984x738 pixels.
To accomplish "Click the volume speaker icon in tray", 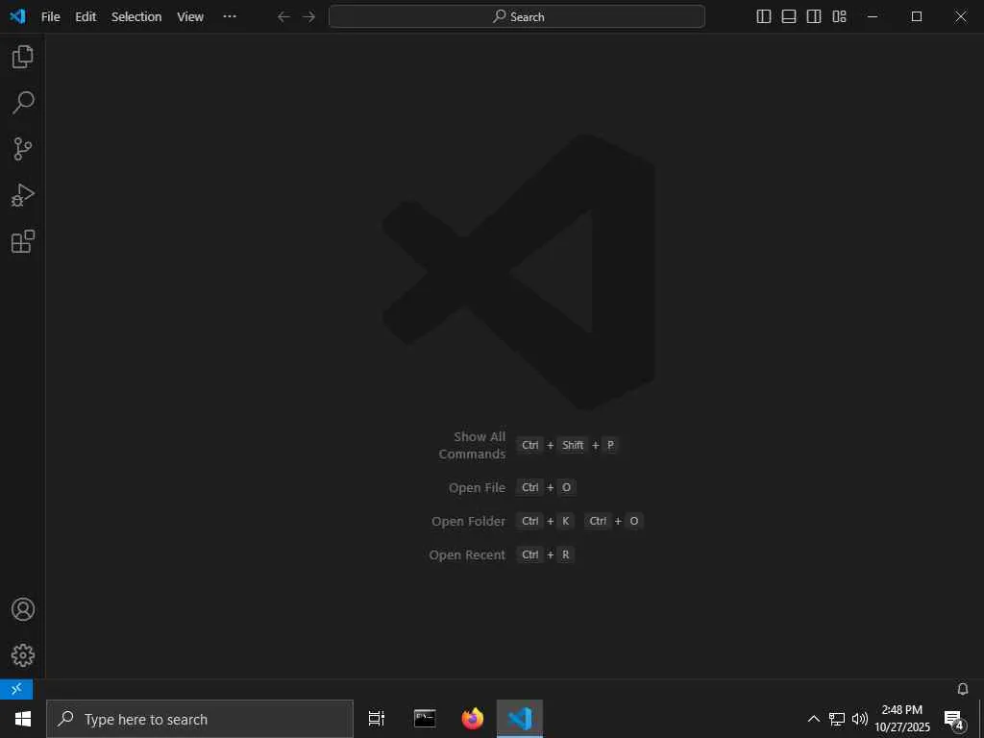I will click(860, 719).
